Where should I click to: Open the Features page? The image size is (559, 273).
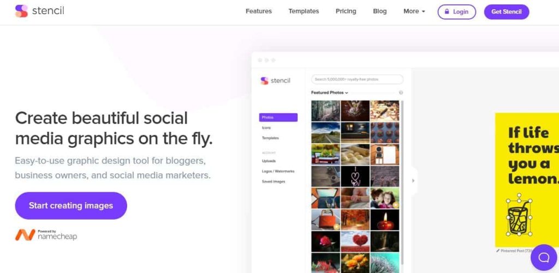(x=258, y=11)
